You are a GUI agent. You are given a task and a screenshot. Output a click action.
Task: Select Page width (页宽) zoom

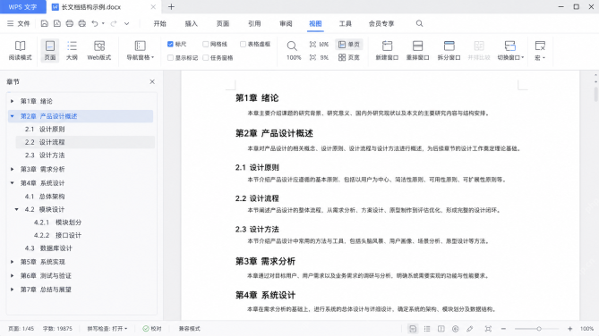(349, 57)
